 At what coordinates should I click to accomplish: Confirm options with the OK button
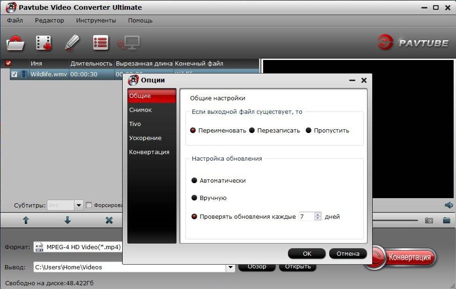pos(307,253)
